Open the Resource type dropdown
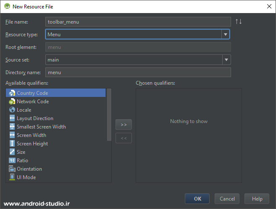276x209 pixels. click(x=226, y=35)
